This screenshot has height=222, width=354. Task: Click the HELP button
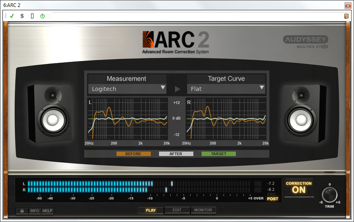47,211
